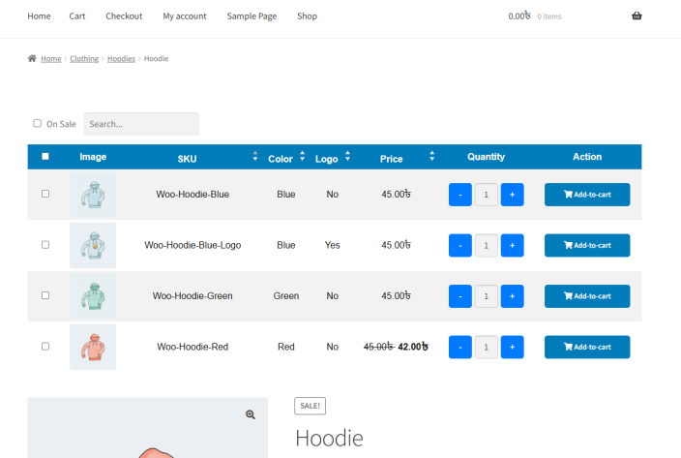Click the home icon in breadcrumb
Screen dimensions: 681x458
[x=32, y=59]
